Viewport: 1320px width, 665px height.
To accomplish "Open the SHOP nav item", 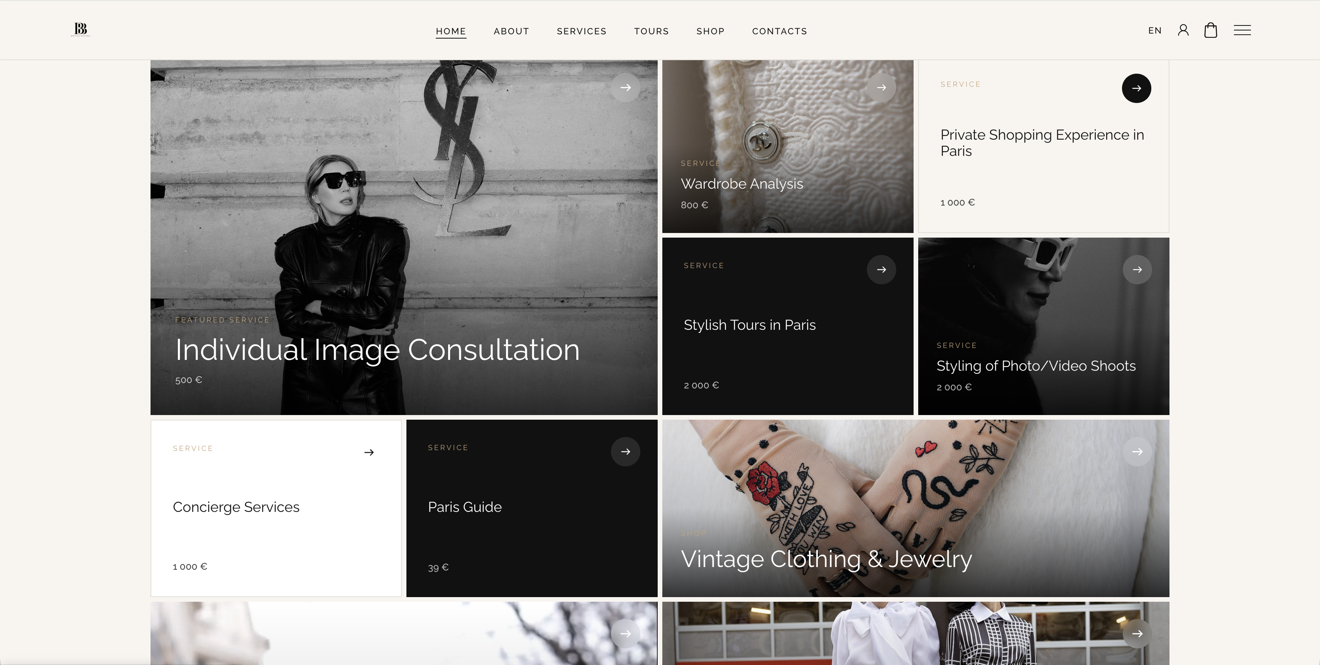I will point(710,31).
